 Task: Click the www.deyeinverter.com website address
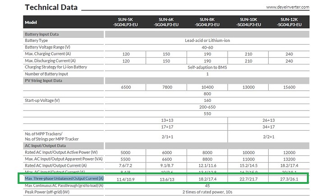[x=288, y=7]
